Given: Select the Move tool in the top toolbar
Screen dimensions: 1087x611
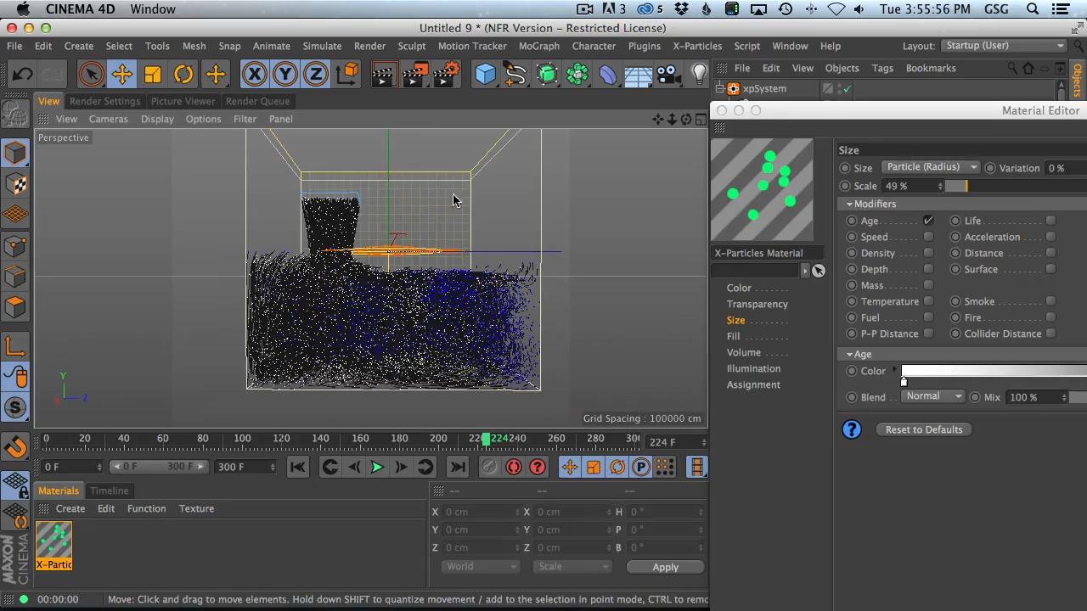Looking at the screenshot, I should pyautogui.click(x=121, y=75).
